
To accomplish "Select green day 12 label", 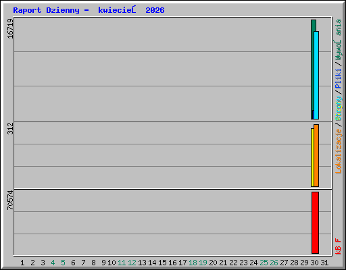I will tap(132, 263).
